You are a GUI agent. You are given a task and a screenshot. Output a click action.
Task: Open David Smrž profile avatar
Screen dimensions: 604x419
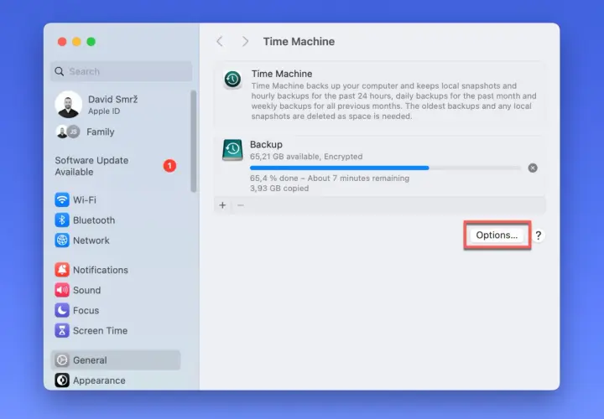[x=69, y=104]
